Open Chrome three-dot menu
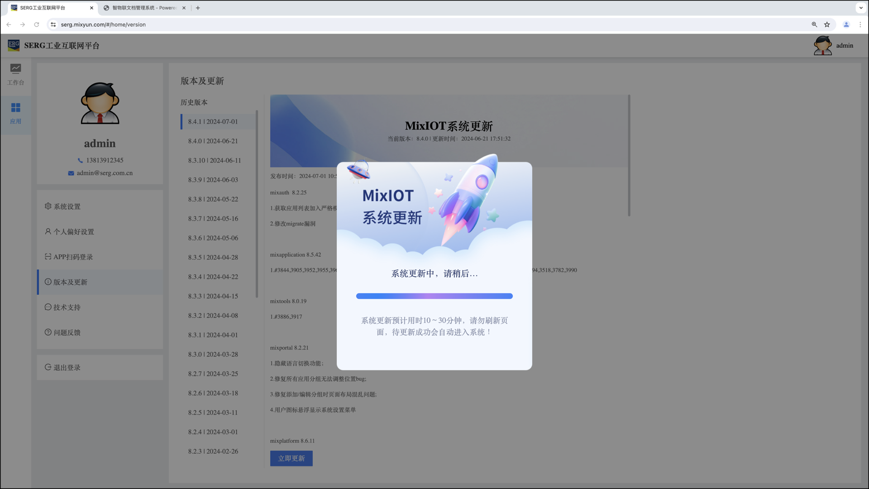The width and height of the screenshot is (869, 489). [x=860, y=24]
